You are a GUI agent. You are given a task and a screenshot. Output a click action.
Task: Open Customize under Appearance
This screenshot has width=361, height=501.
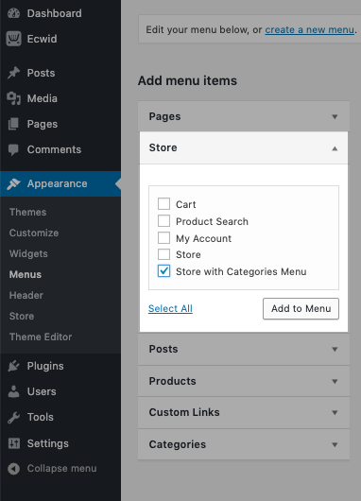click(x=34, y=233)
